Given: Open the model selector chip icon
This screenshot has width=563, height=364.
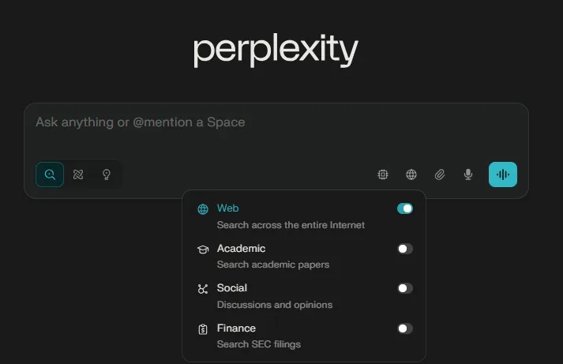Looking at the screenshot, I should [383, 174].
